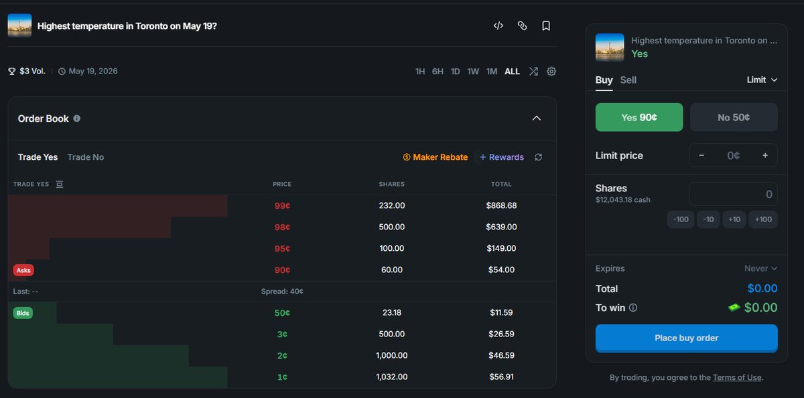Click the $12,043.18 cash balance
Image resolution: width=804 pixels, height=398 pixels.
[x=623, y=199]
